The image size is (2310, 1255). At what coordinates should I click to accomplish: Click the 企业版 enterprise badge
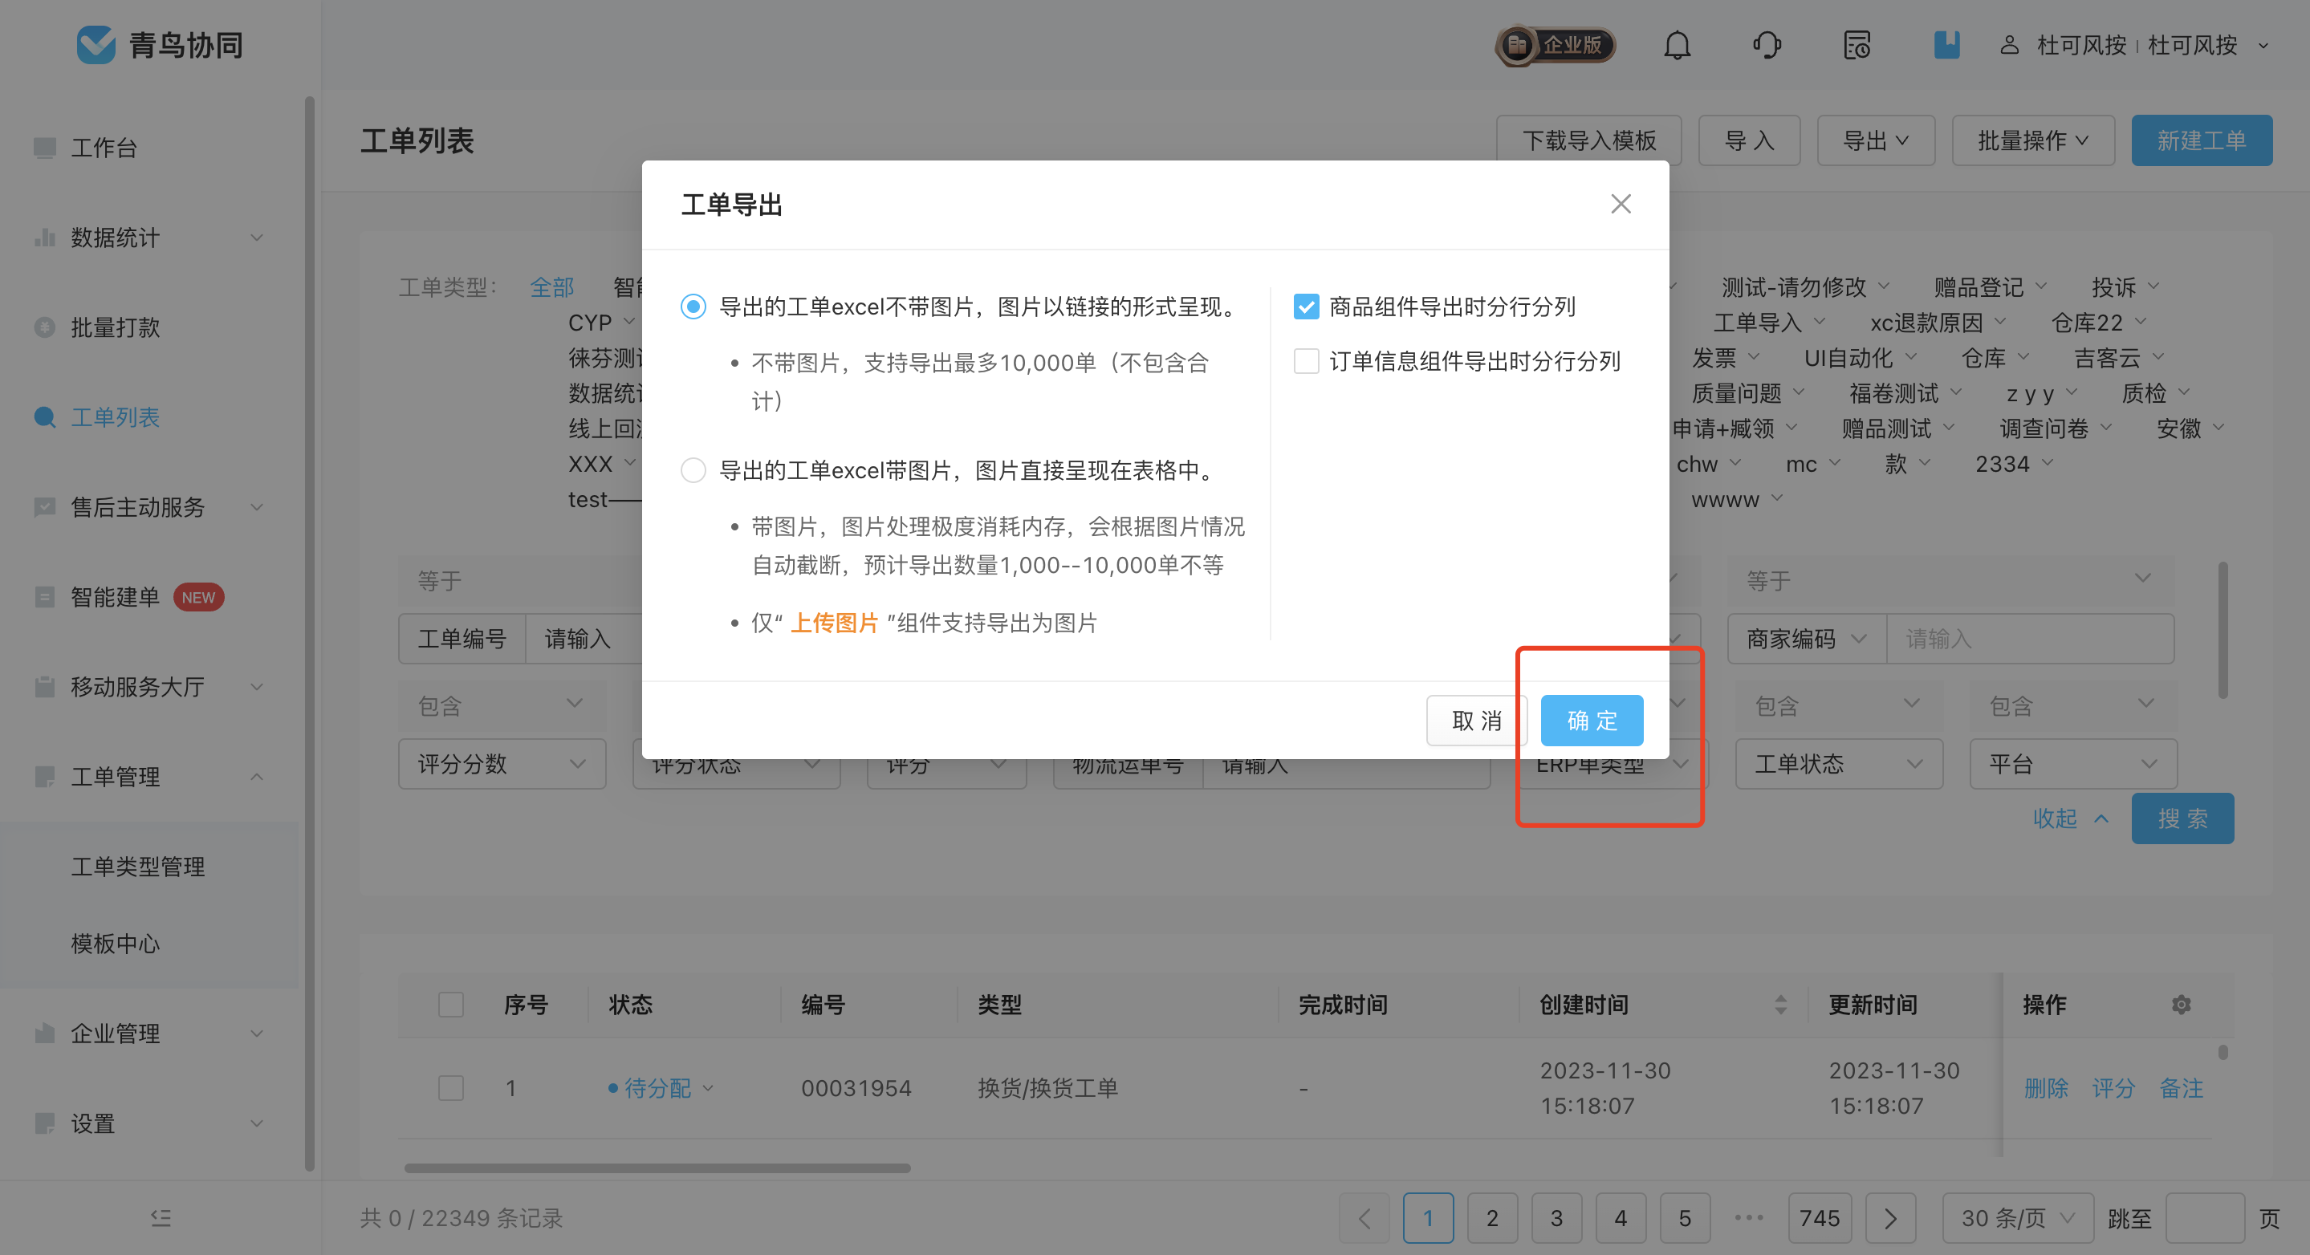pos(1556,45)
